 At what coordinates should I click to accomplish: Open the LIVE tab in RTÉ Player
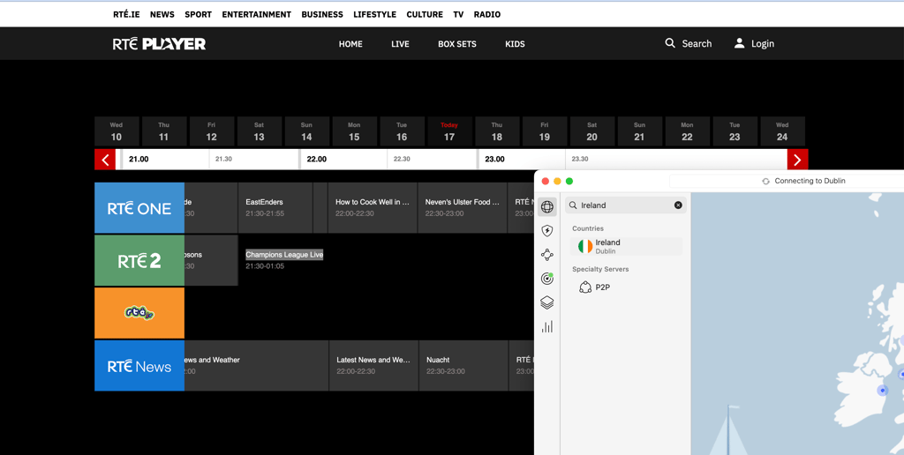click(x=400, y=44)
